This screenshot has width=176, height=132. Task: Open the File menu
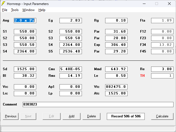[5, 10]
